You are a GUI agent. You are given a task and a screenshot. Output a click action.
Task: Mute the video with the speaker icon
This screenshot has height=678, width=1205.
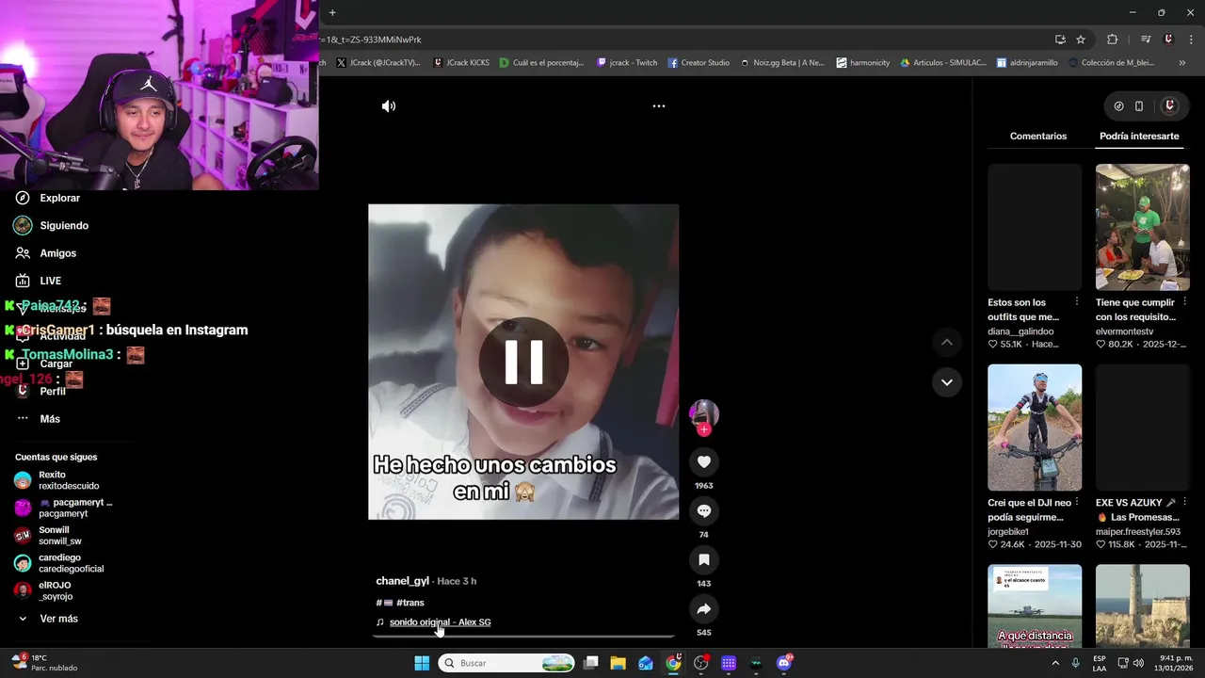(x=388, y=106)
